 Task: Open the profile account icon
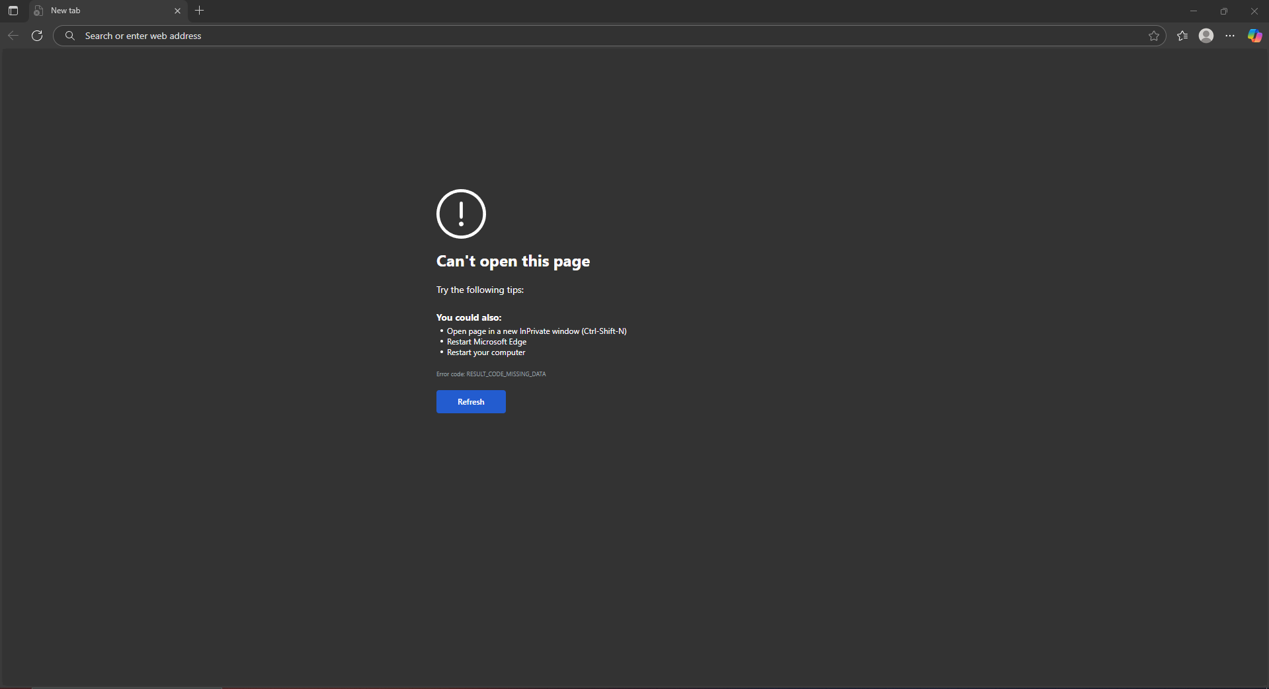1206,36
